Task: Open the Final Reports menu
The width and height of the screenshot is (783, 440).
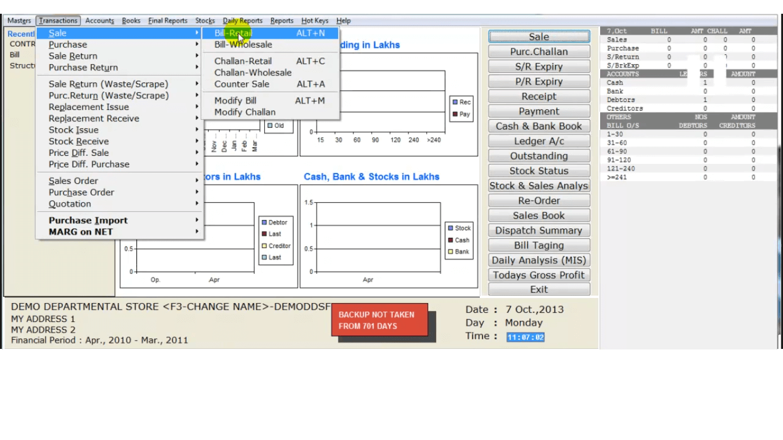Action: pyautogui.click(x=168, y=21)
